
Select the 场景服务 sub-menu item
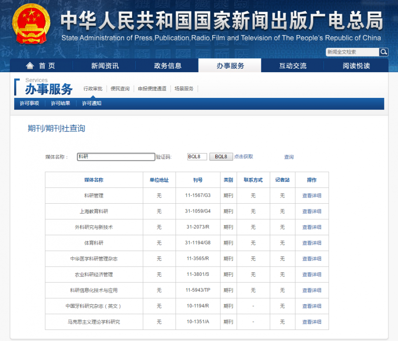(x=184, y=89)
